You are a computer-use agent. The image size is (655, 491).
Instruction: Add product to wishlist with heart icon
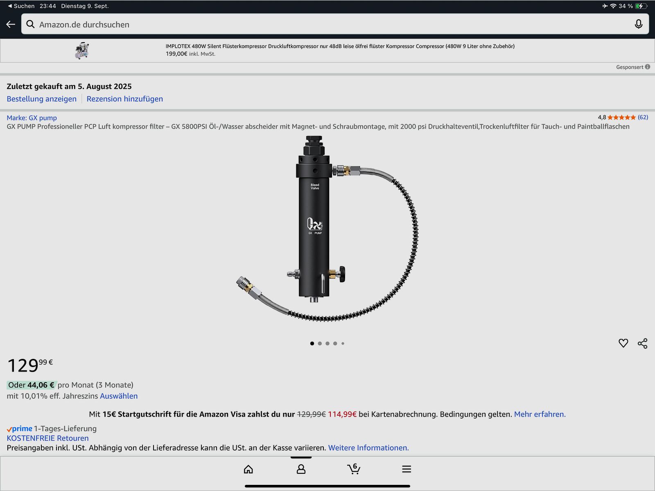623,343
